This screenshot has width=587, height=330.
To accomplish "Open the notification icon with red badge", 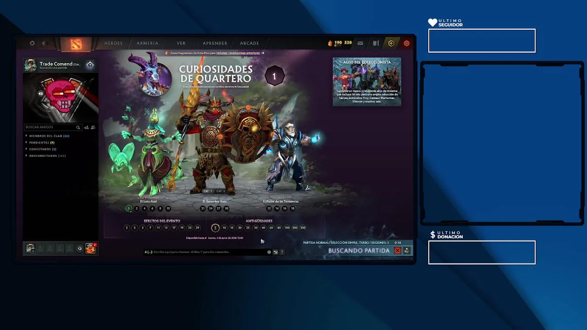I will click(x=90, y=248).
